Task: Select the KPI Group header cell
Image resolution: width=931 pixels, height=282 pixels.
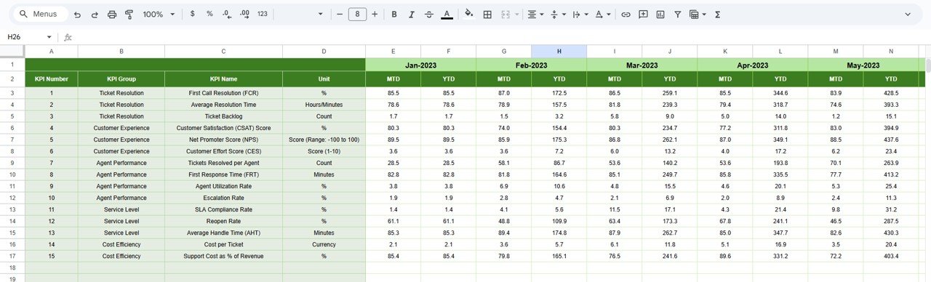Action: pyautogui.click(x=121, y=79)
